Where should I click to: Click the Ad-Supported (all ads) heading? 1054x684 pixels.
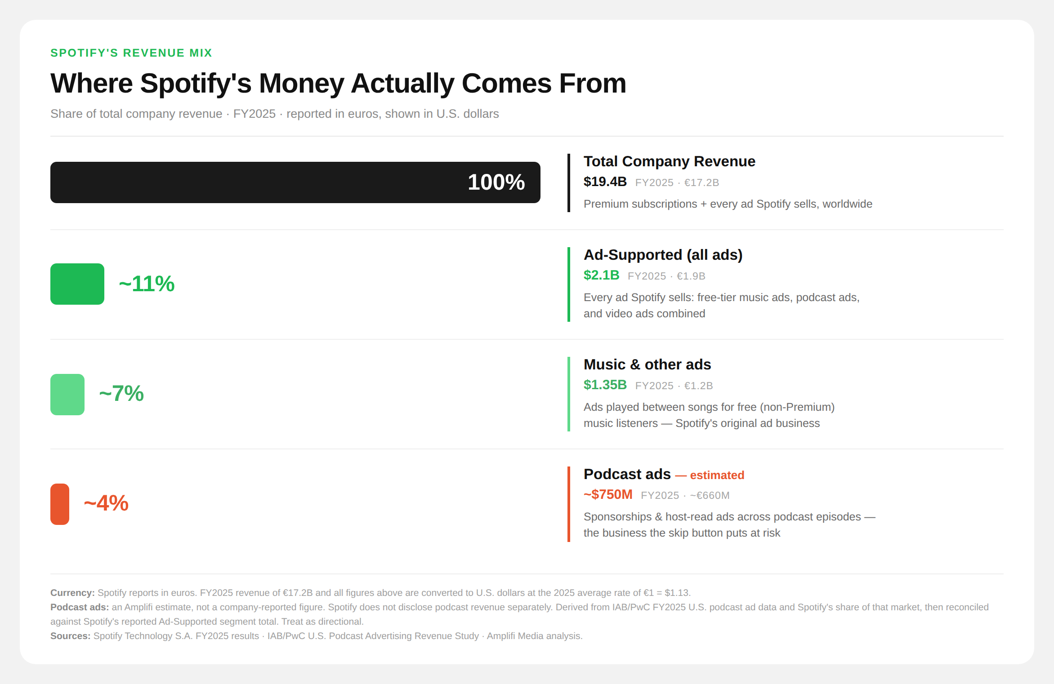(663, 255)
